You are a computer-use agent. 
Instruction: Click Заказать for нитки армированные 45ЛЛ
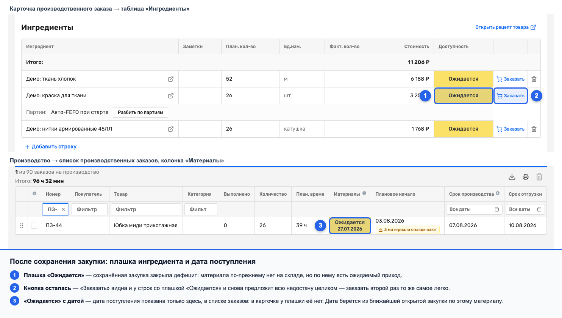(x=510, y=129)
